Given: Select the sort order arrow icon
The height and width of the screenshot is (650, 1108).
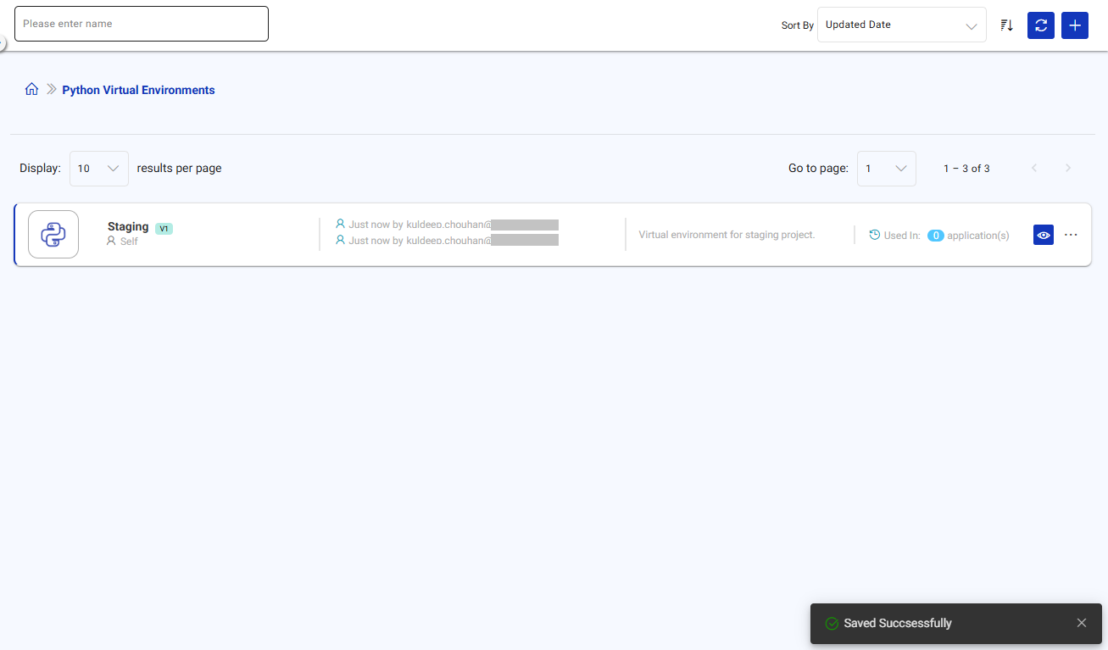Looking at the screenshot, I should (1006, 25).
